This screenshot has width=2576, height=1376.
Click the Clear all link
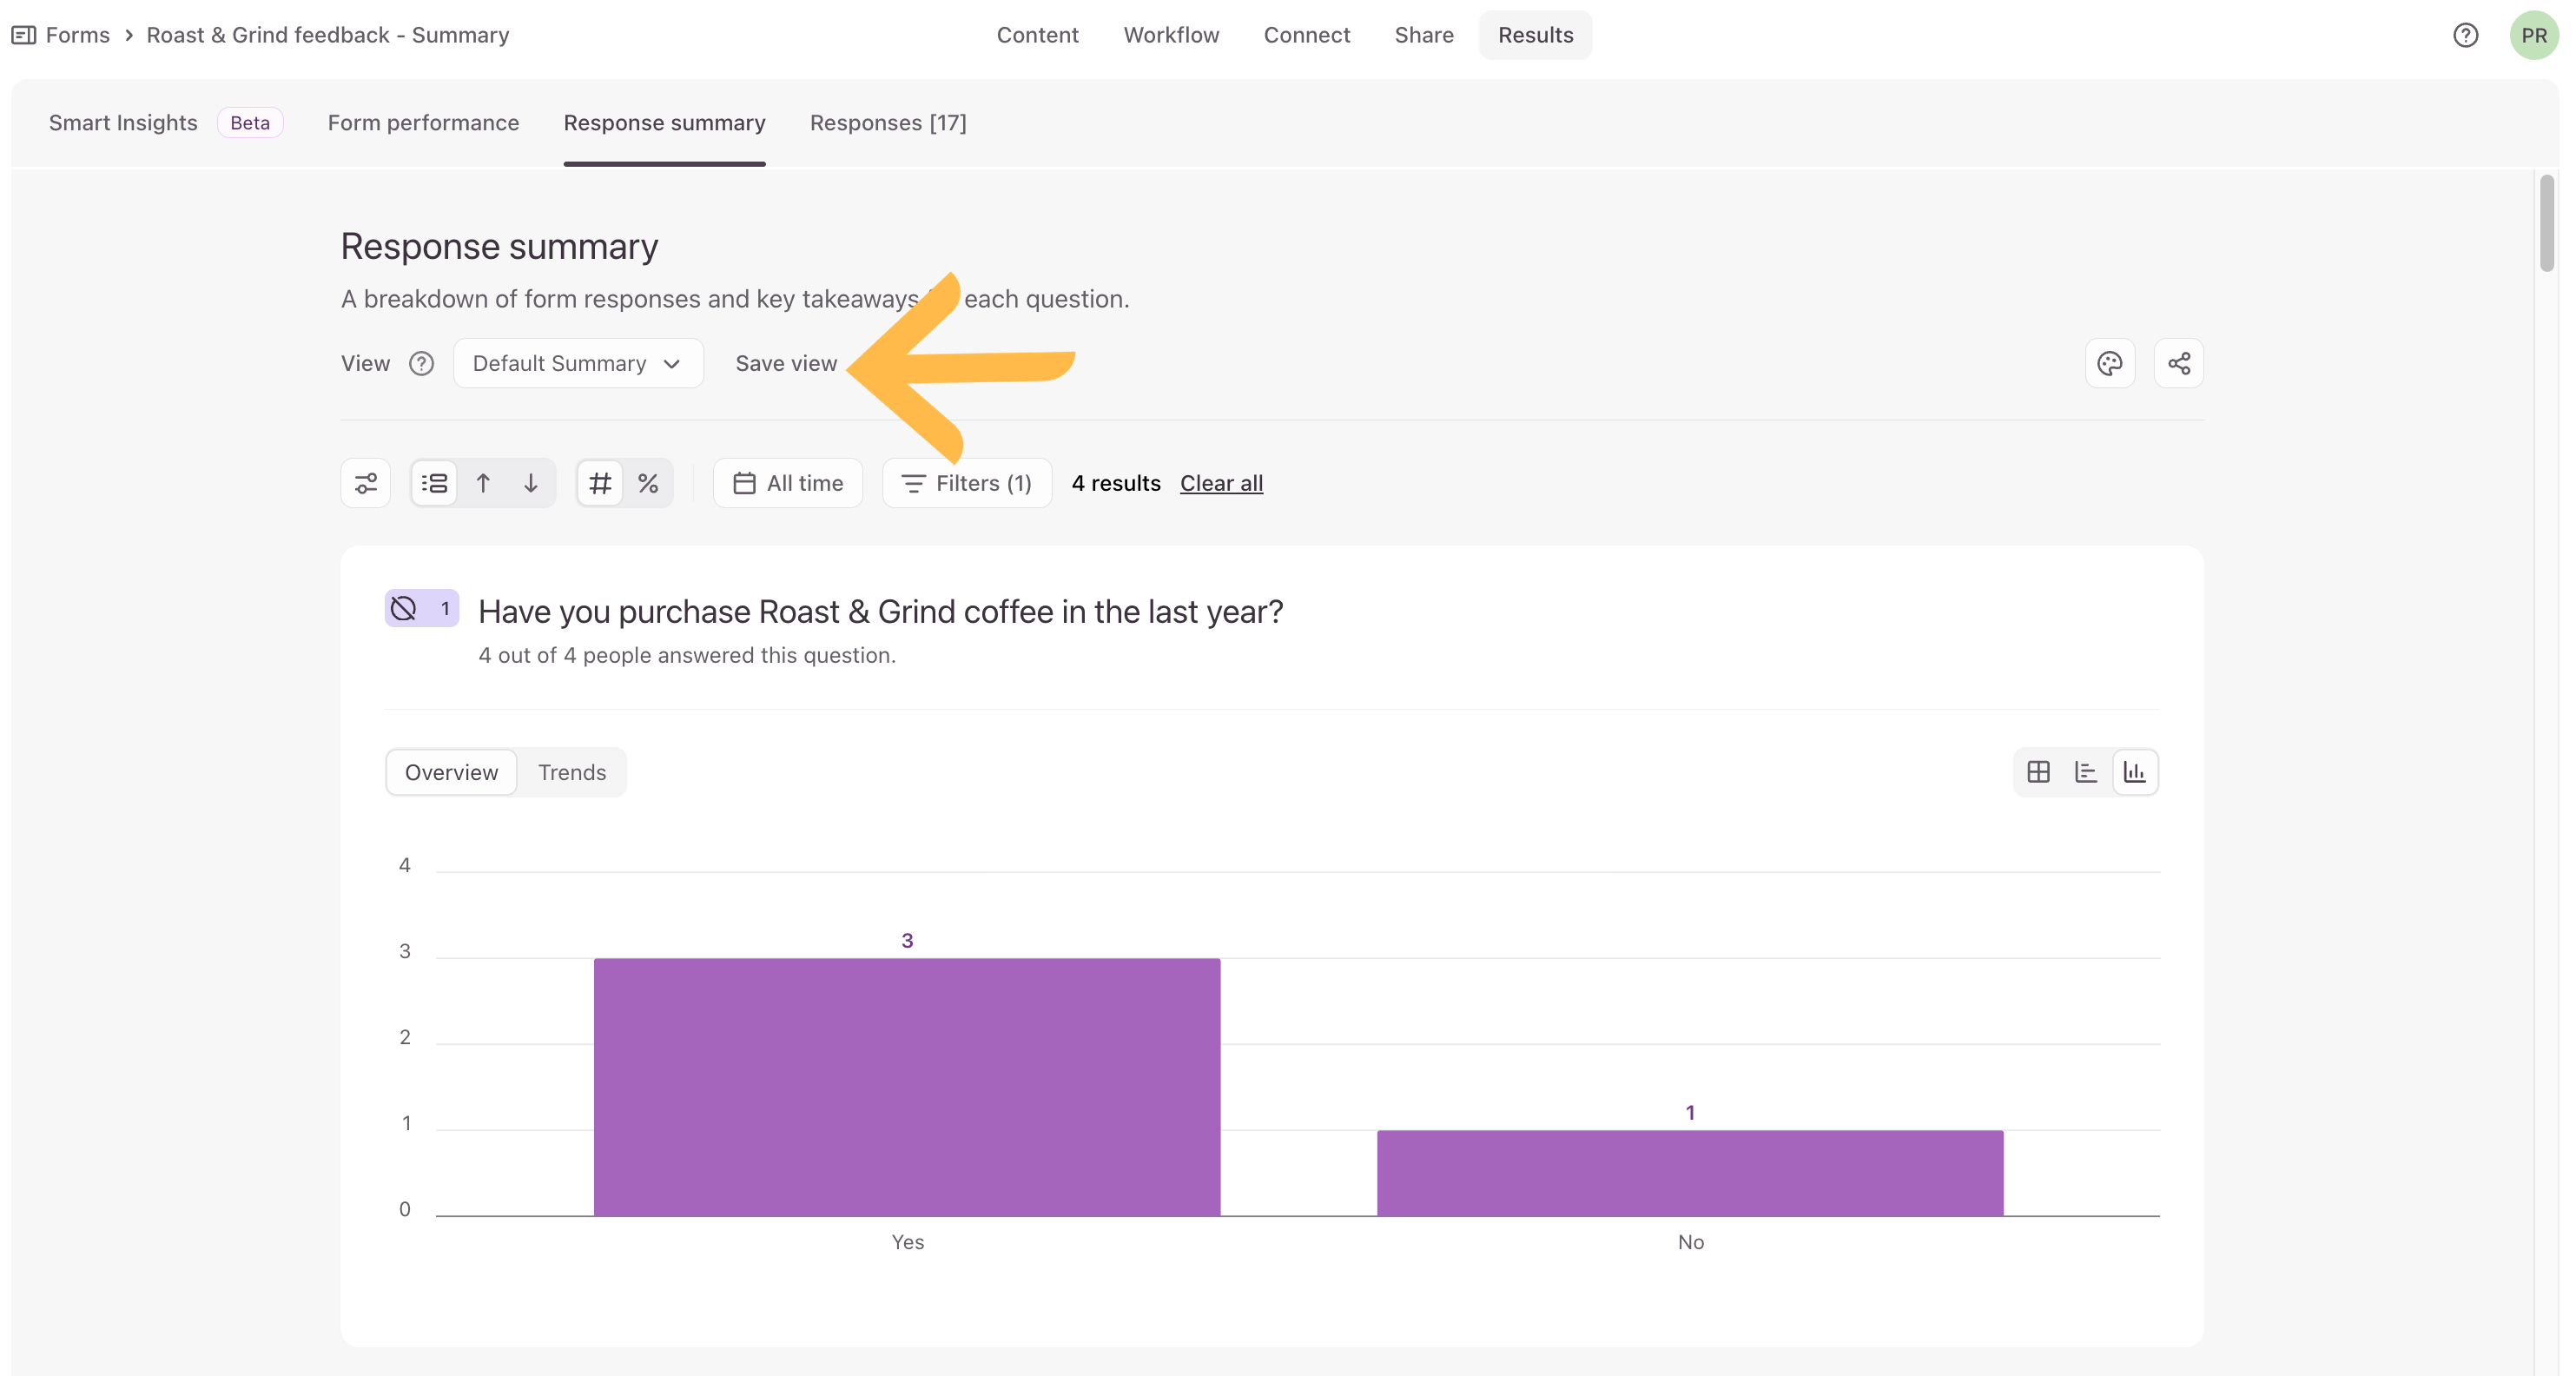[1221, 483]
